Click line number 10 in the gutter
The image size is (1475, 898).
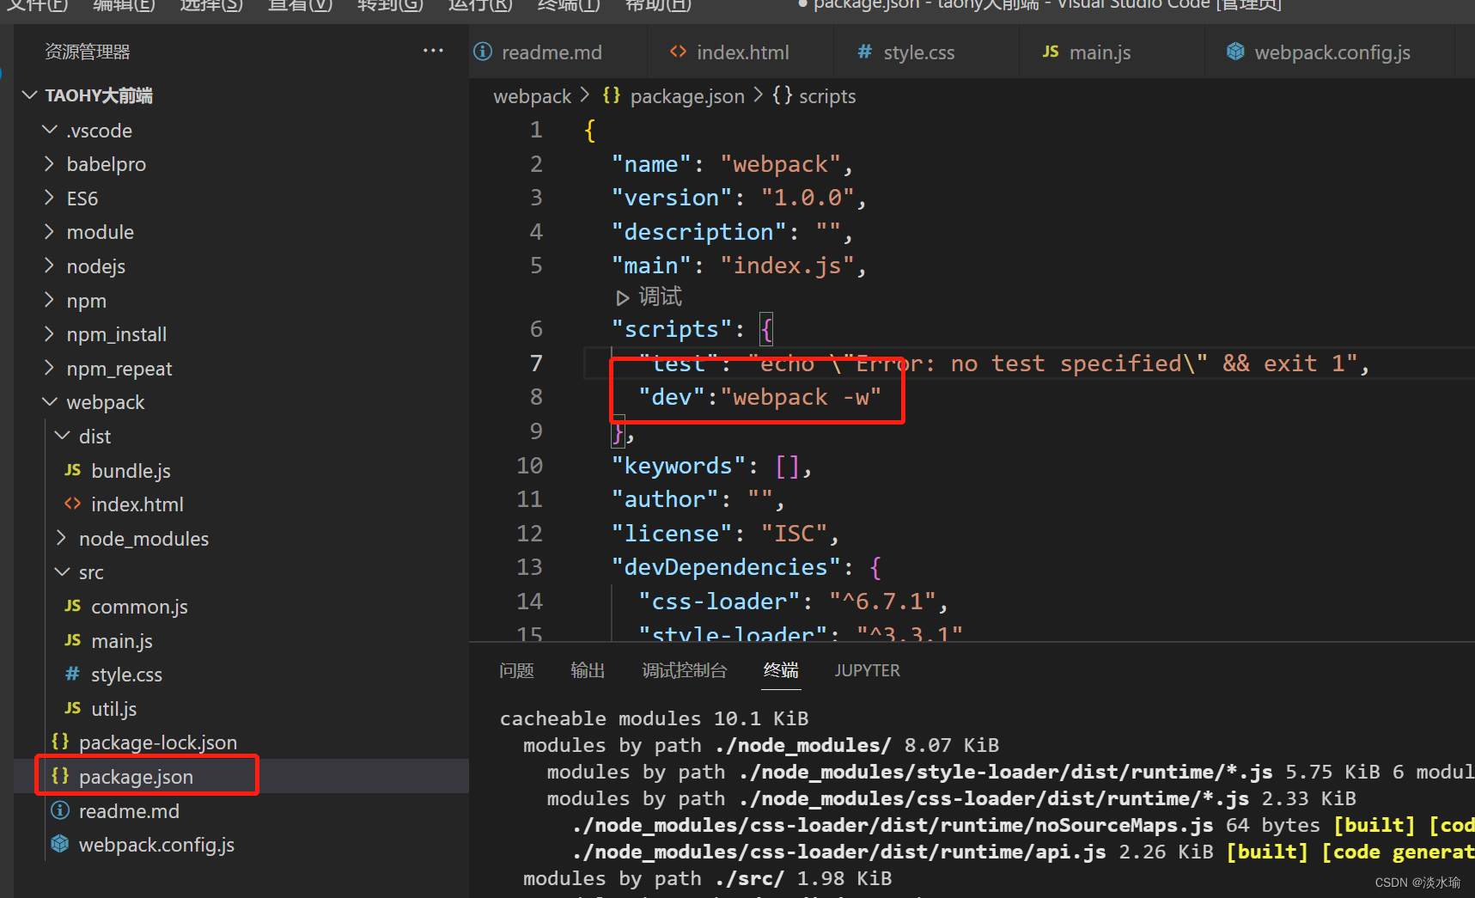click(x=529, y=465)
